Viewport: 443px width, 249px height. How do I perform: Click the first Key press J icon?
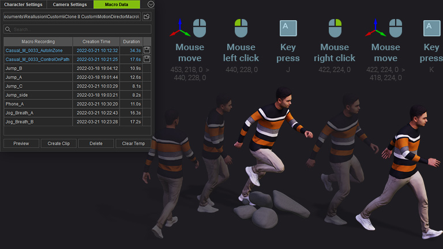(x=288, y=28)
